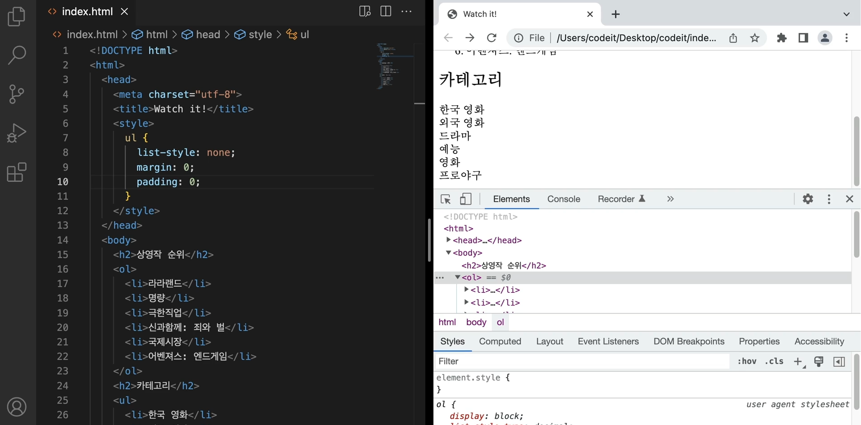Click the ol DOM breadcrumb
This screenshot has height=425, width=861.
pos(500,322)
